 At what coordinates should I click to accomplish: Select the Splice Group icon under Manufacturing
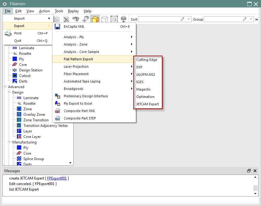(19, 159)
